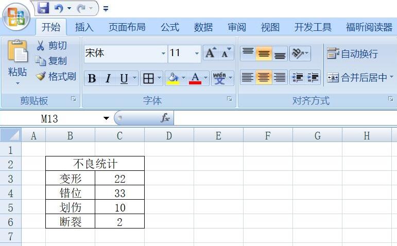The width and height of the screenshot is (397, 246).
Task: Toggle center text alignment
Action: click(264, 77)
